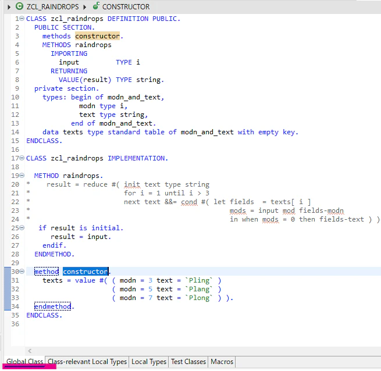Click 'DEFINITION PUBLIC' on line 1

pyautogui.click(x=142, y=19)
